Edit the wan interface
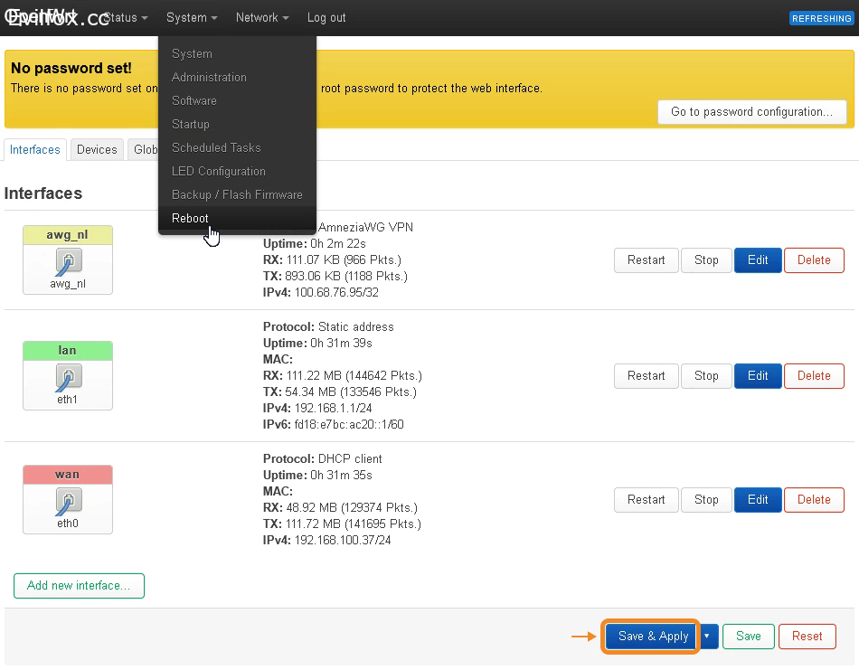This screenshot has height=670, width=859. coord(758,500)
